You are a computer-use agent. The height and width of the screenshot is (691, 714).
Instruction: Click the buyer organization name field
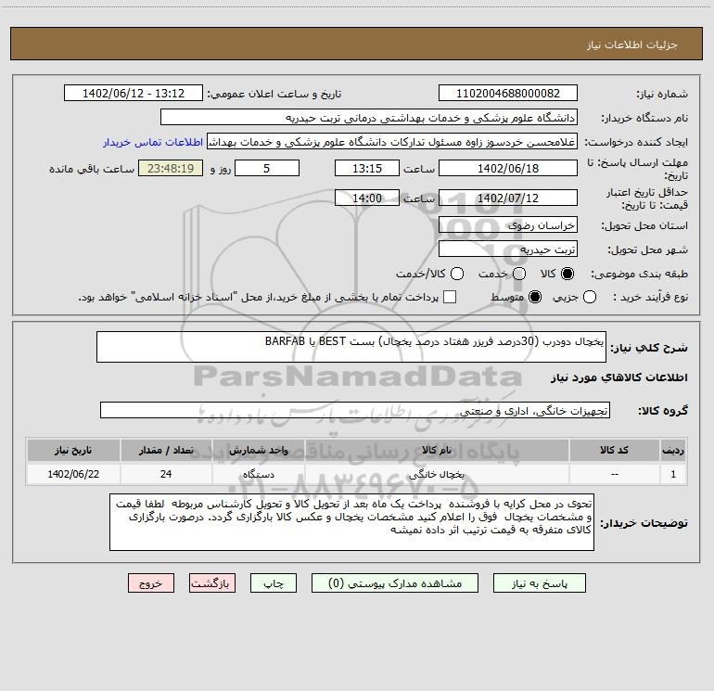click(369, 118)
